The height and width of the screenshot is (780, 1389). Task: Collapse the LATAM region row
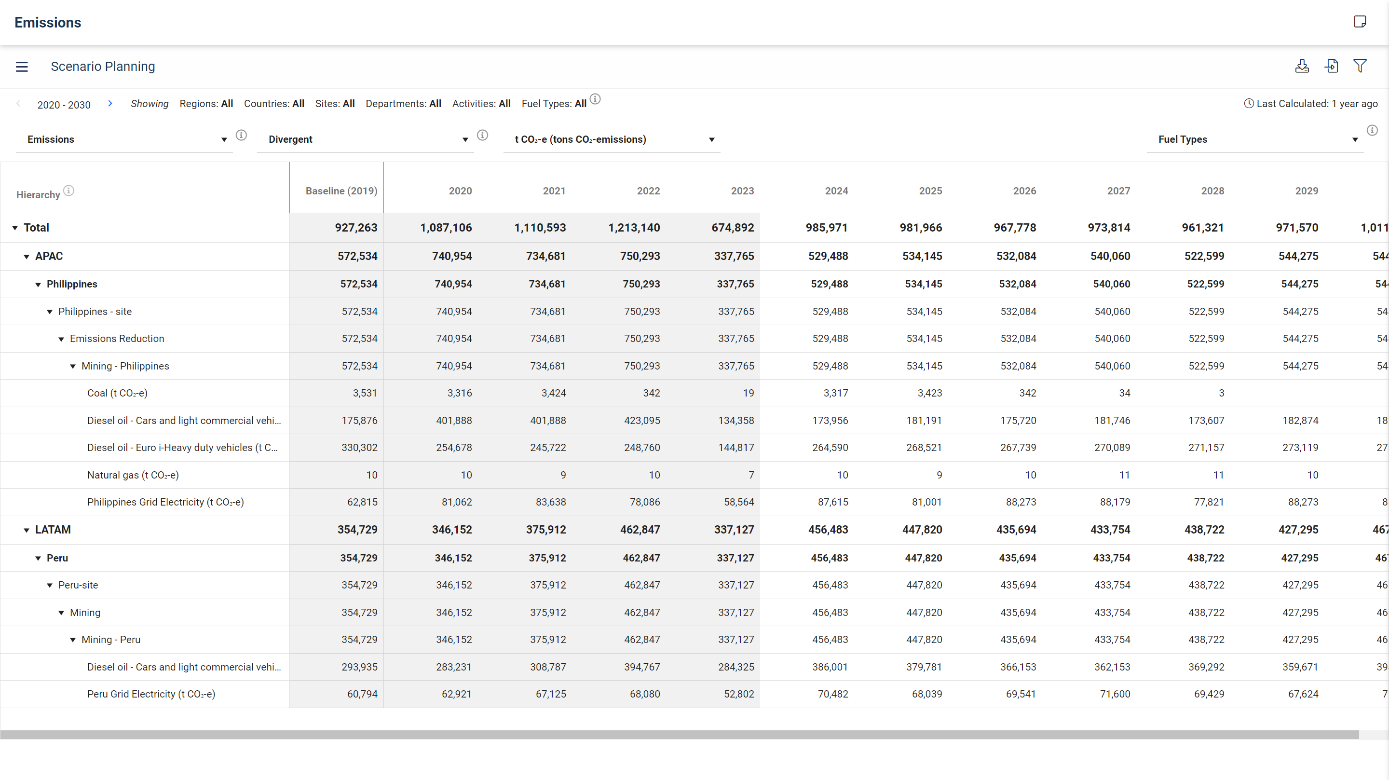26,530
